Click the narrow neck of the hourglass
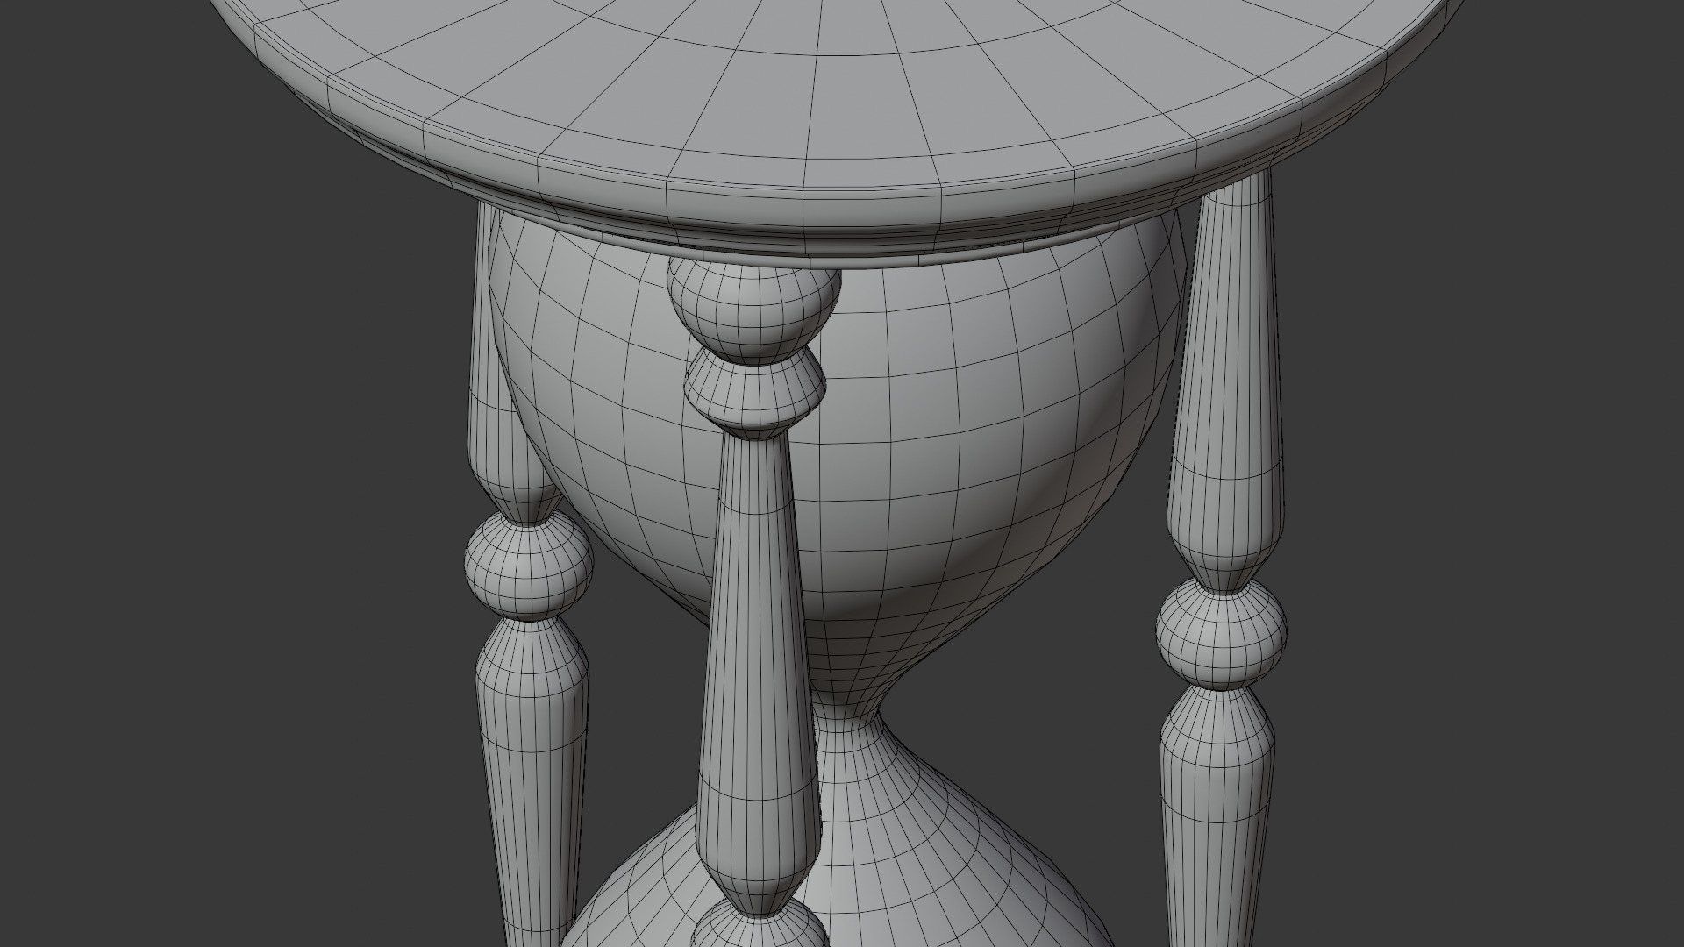Screen dimensions: 1684x947 tap(846, 712)
